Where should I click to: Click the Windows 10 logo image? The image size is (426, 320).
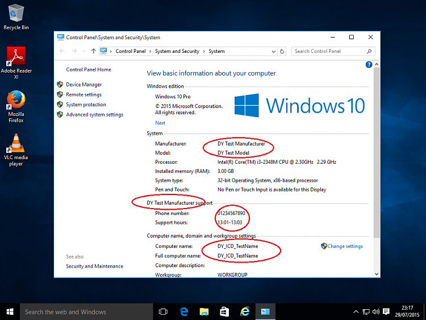click(x=299, y=106)
